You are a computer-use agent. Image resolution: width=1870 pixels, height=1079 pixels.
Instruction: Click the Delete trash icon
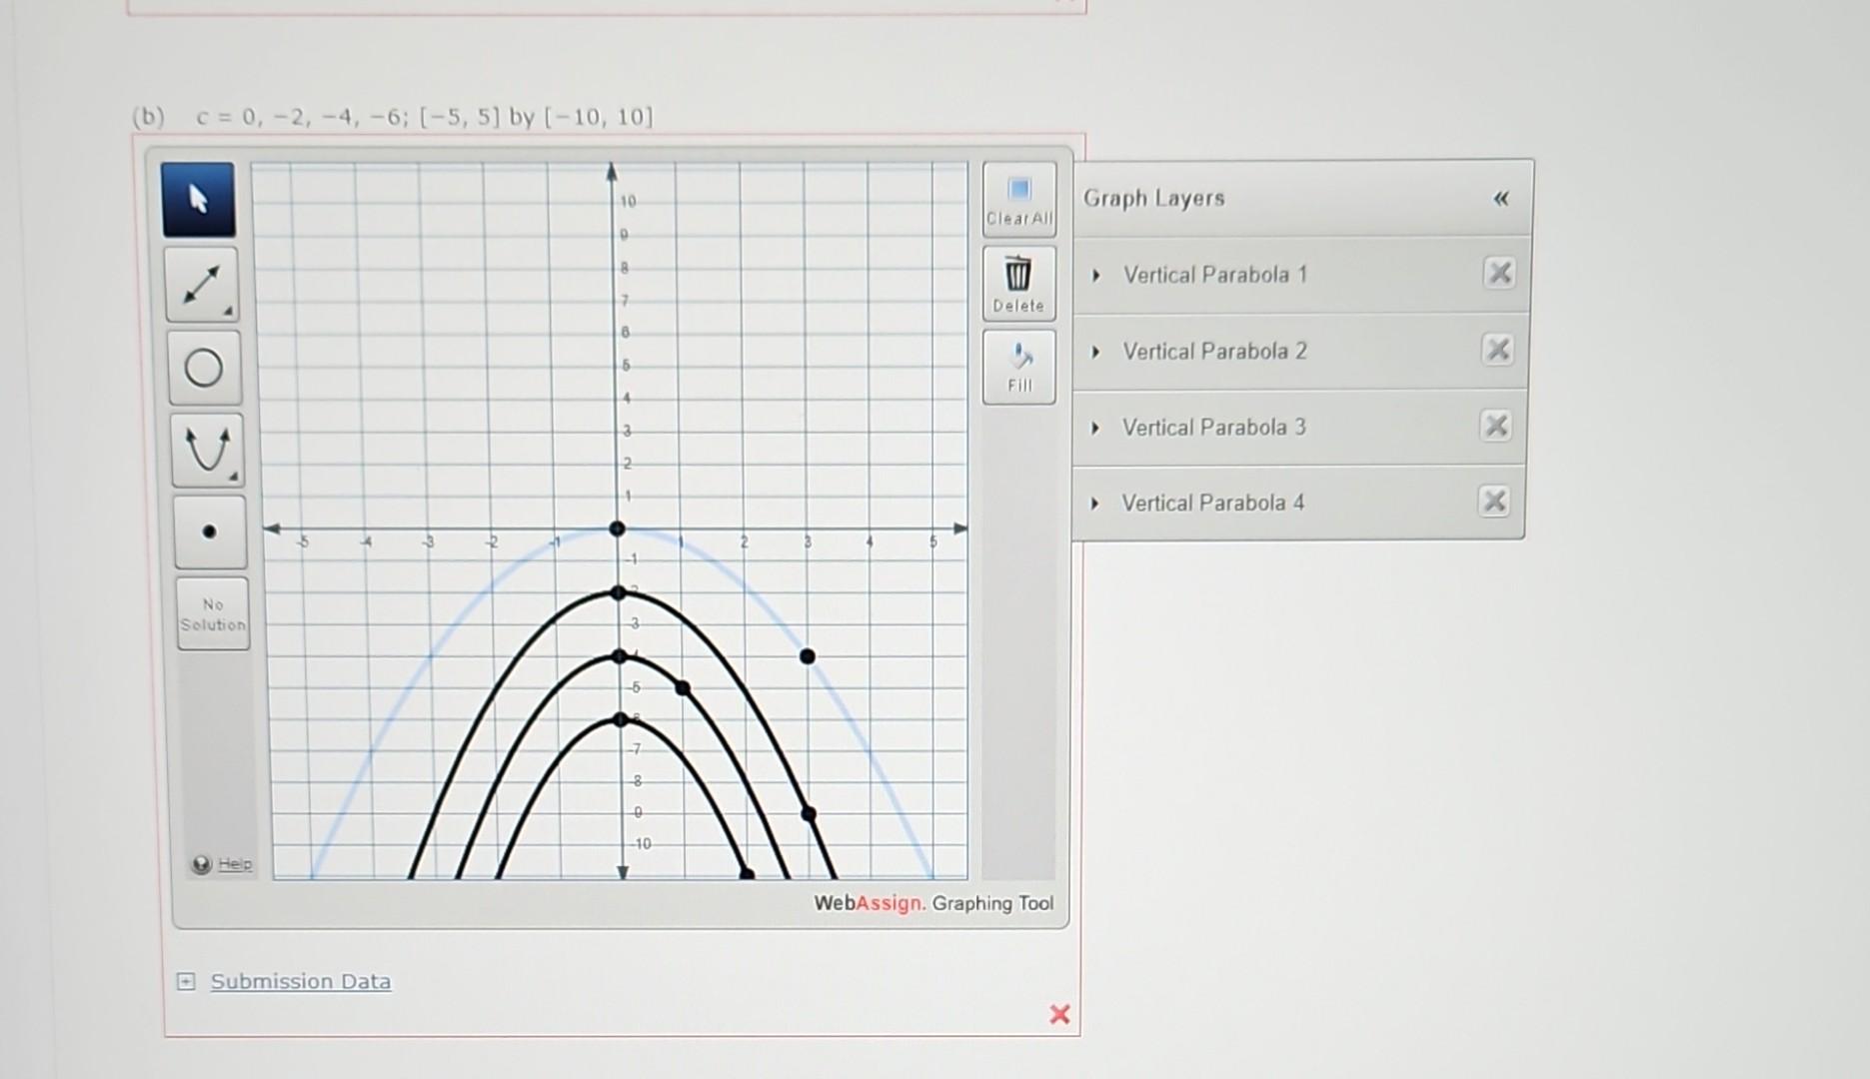point(1017,281)
